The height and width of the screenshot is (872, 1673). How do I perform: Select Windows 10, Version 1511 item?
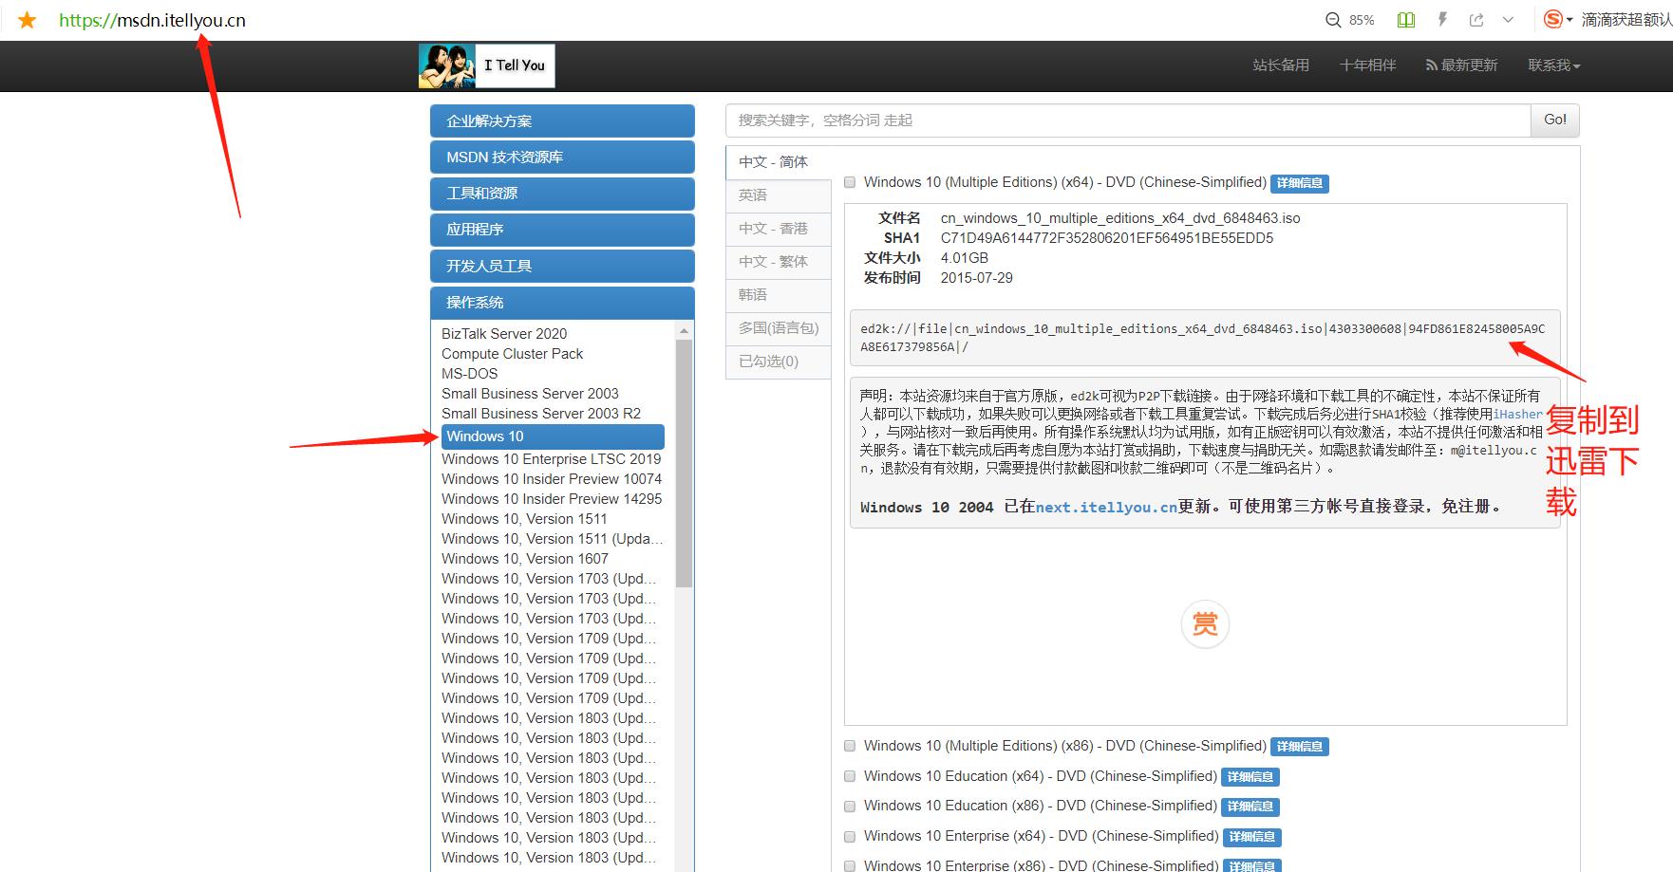click(524, 519)
